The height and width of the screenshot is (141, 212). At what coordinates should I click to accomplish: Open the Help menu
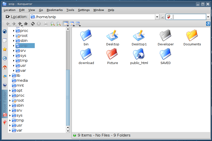click(x=111, y=10)
